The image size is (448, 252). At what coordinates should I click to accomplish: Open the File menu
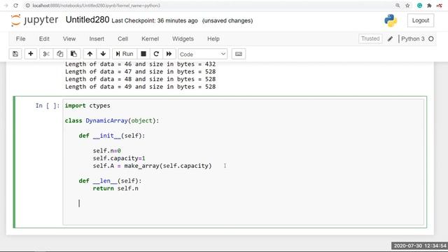pyautogui.click(x=20, y=39)
